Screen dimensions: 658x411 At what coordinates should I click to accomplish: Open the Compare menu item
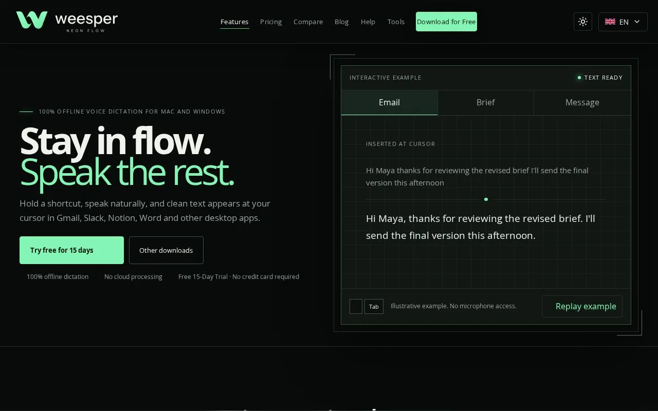click(x=308, y=22)
